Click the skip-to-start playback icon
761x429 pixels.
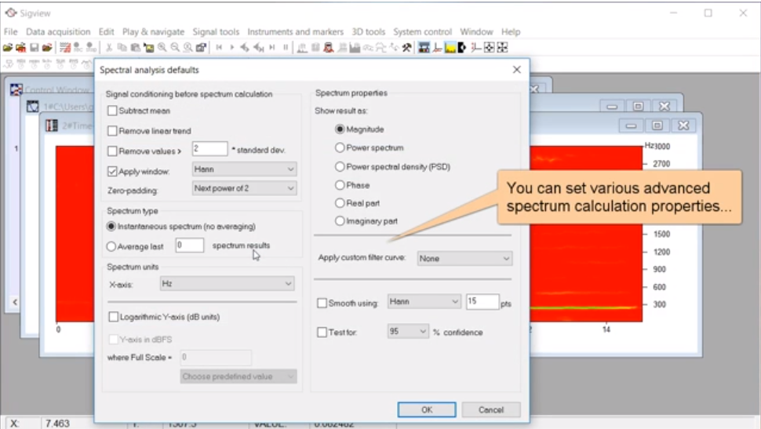(x=220, y=48)
